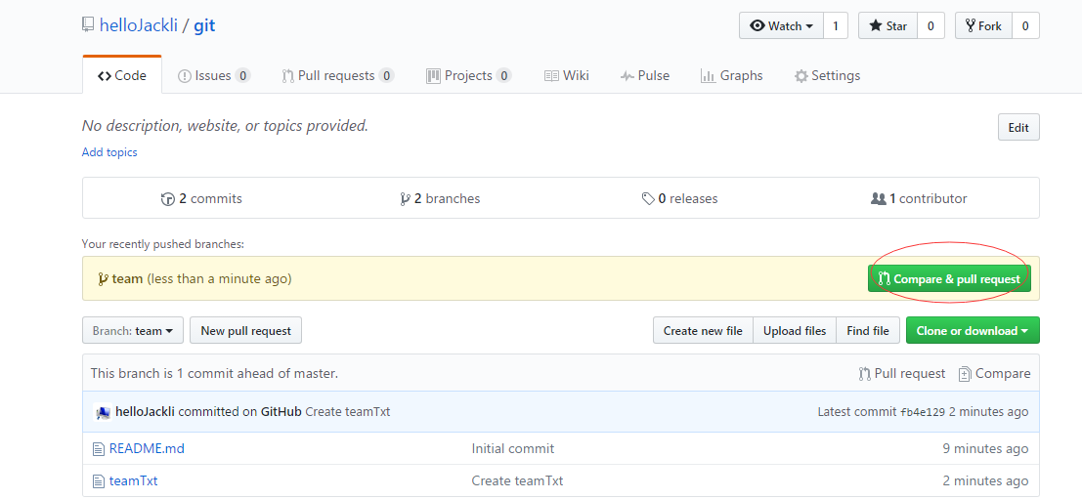Open the teamTxt file
The image size is (1082, 499).
(133, 481)
